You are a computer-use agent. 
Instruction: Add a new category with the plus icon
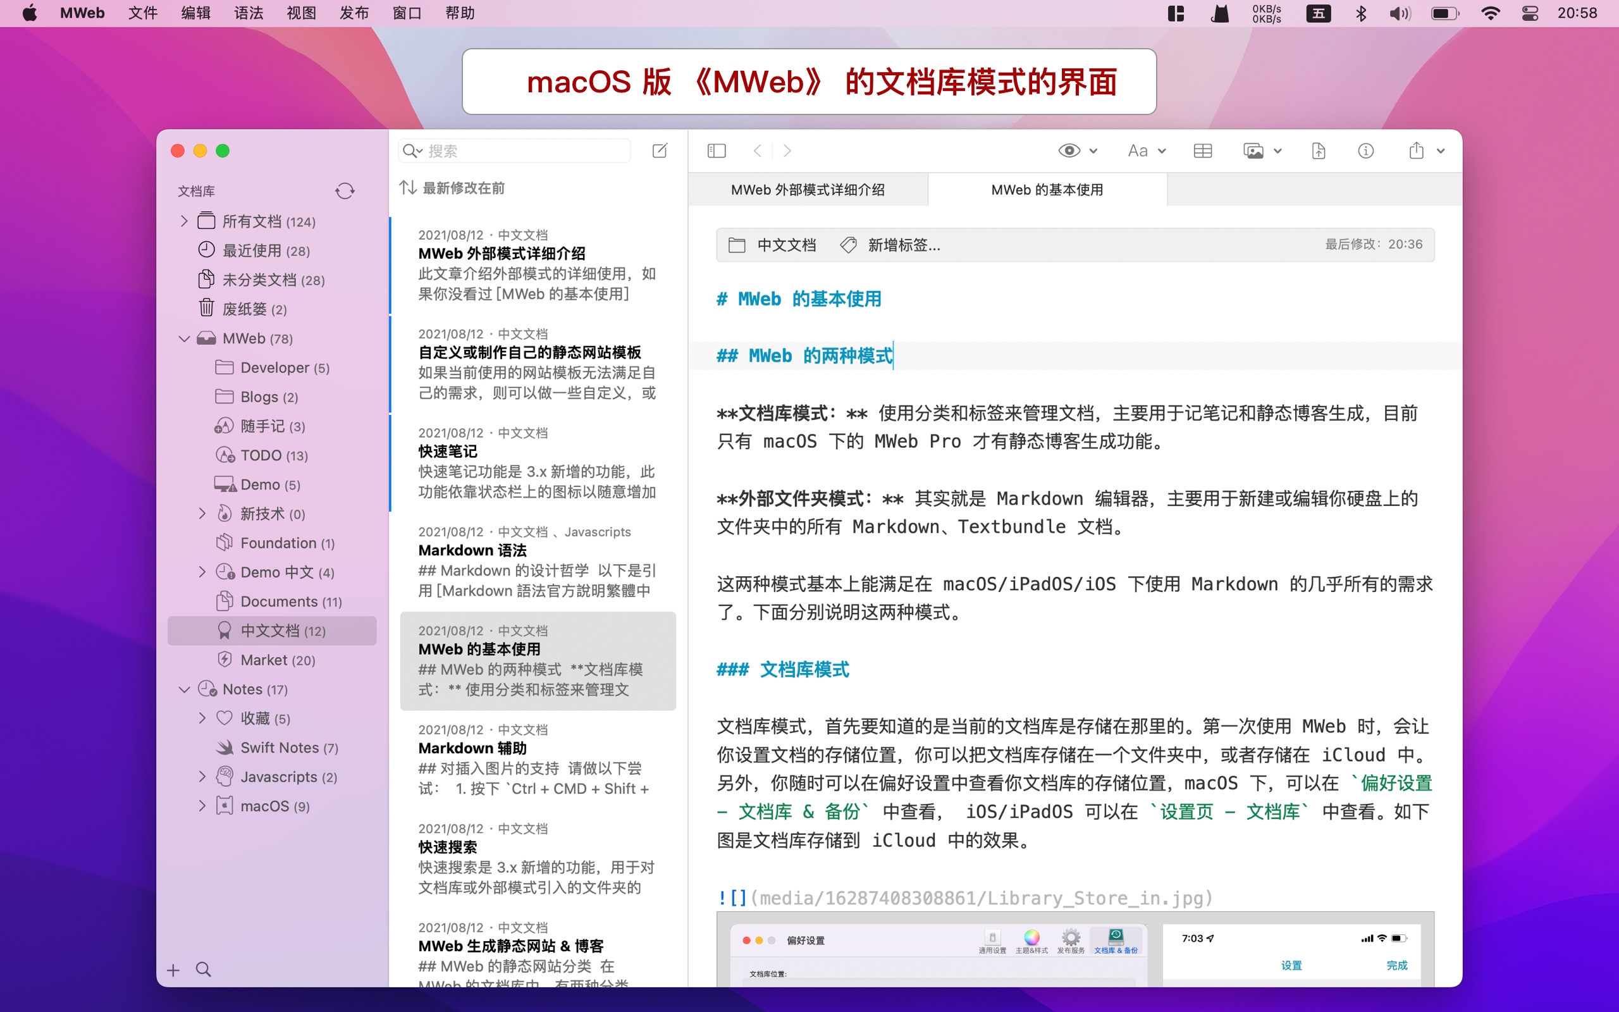[x=173, y=970]
